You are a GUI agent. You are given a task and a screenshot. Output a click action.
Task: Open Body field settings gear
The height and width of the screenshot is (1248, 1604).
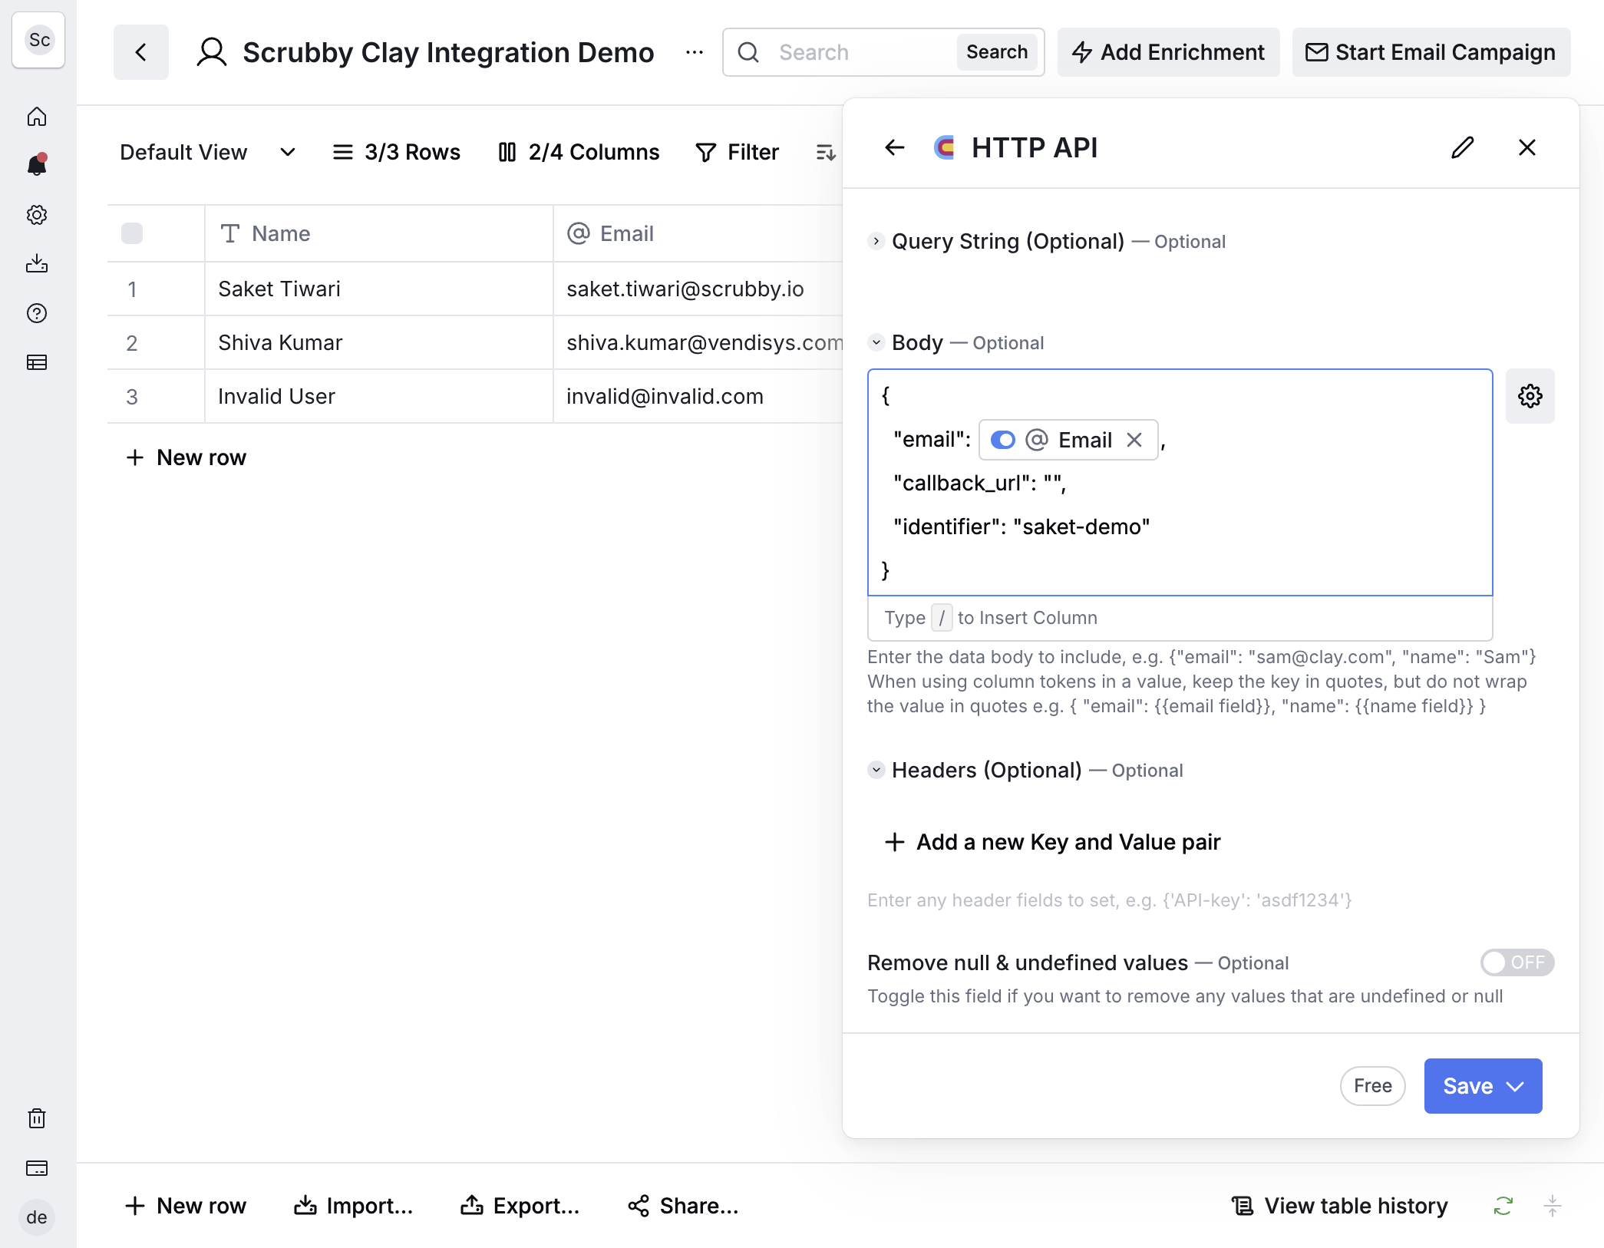(1530, 396)
